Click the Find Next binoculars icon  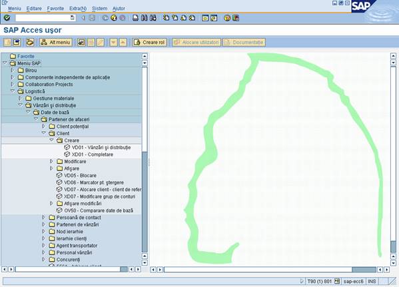pyautogui.click(x=153, y=18)
